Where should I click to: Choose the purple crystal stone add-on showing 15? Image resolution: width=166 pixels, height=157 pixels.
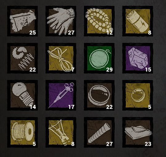[138, 58]
